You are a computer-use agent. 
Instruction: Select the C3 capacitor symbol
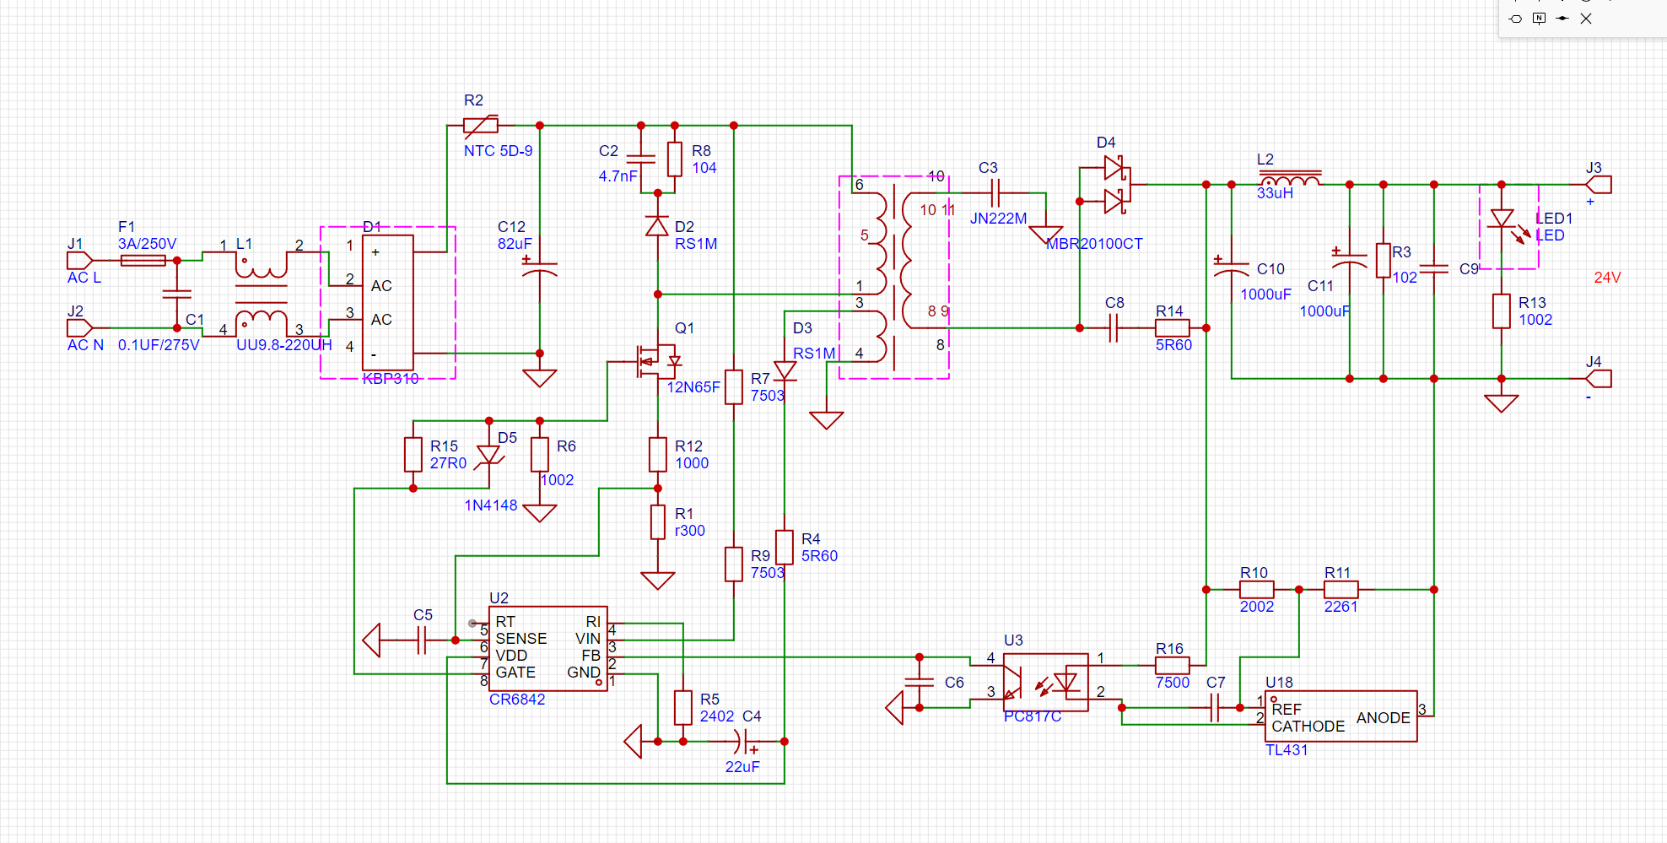point(995,192)
